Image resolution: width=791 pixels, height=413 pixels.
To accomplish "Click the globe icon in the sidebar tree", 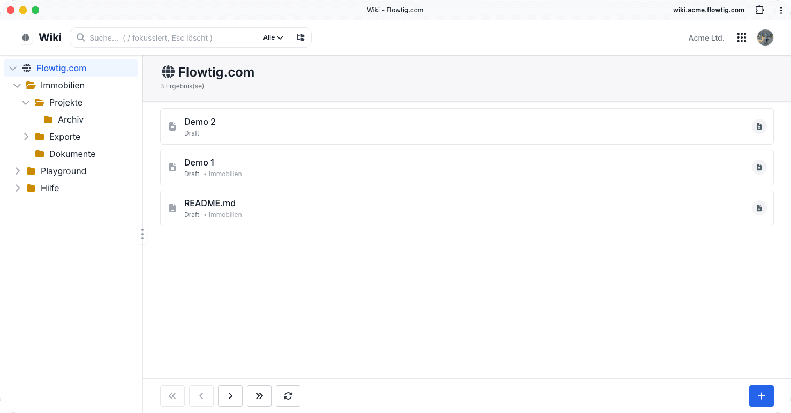I will (x=27, y=68).
